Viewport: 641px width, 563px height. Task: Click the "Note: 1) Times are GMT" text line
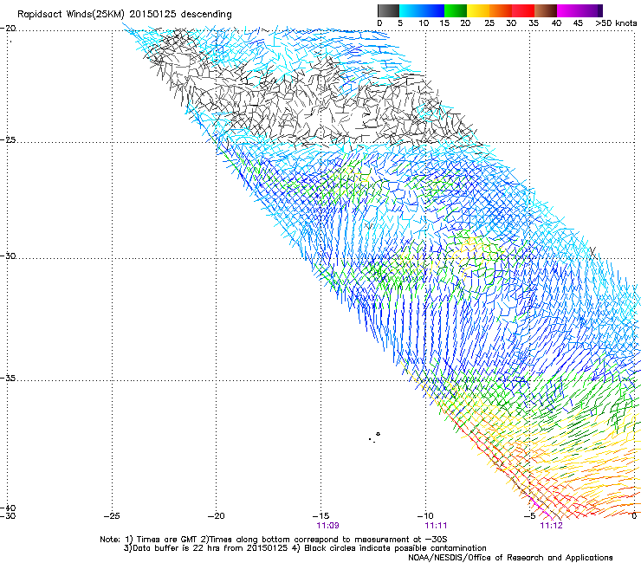pyautogui.click(x=273, y=540)
